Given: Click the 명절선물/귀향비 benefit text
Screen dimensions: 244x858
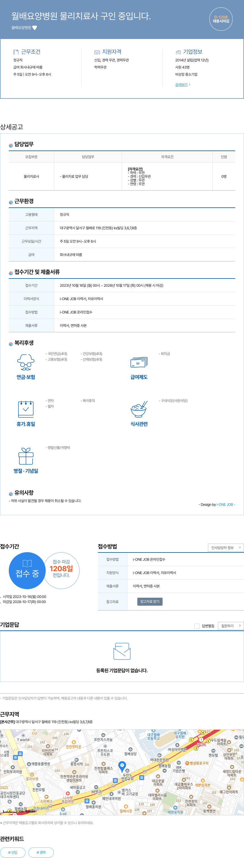Looking at the screenshot, I should pos(58,448).
